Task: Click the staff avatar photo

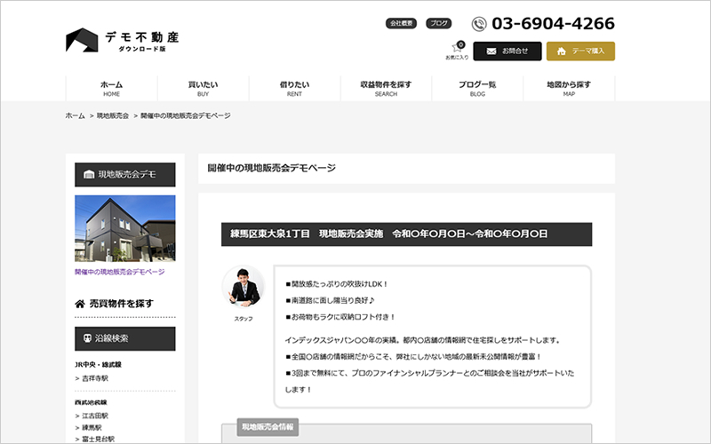Action: (x=243, y=287)
